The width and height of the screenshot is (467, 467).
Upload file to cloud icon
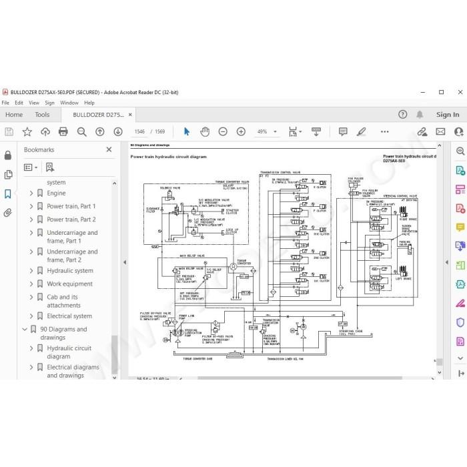coord(45,131)
